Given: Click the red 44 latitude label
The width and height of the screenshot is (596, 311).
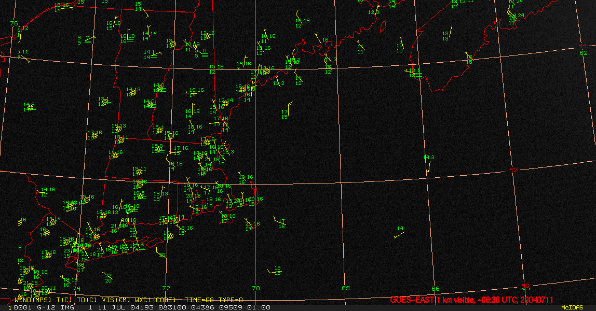Looking at the screenshot, I should 583,46.
